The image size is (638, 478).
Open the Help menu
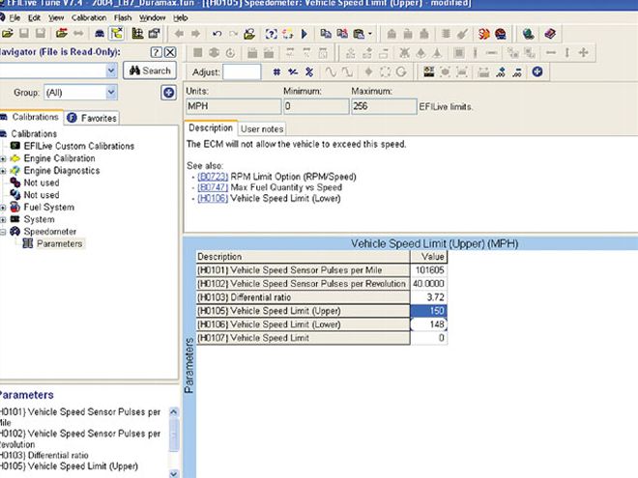180,18
